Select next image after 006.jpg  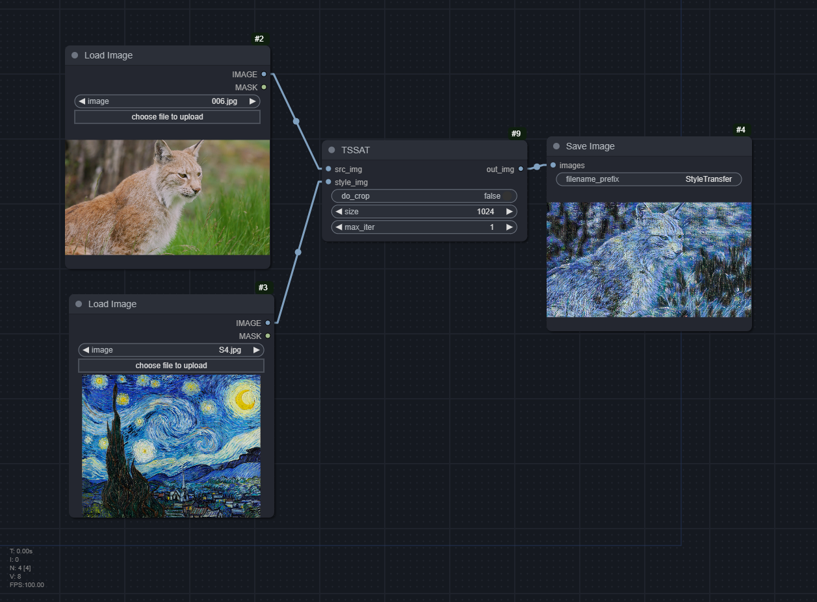(253, 101)
